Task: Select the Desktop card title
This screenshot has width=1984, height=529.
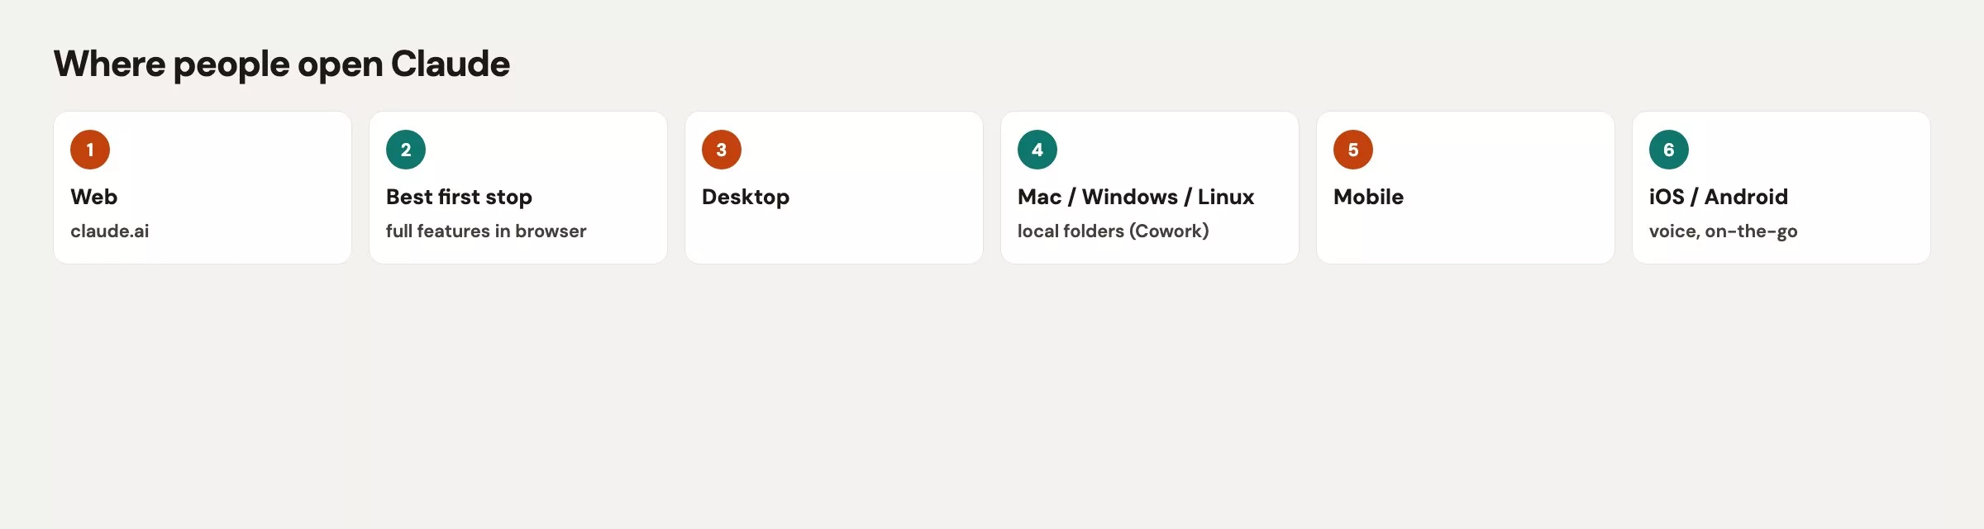Action: click(x=746, y=197)
